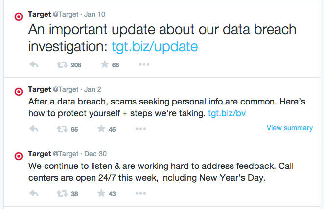
Task: Open the tgt.biz/update link
Action: [154, 47]
